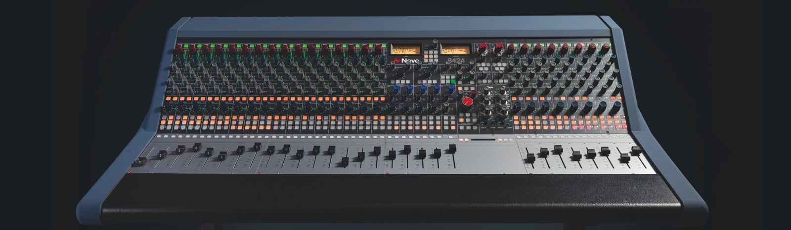Viewport: 791px width, 230px height.
Task: Click the LEFT VU meter
Action: [406, 50]
